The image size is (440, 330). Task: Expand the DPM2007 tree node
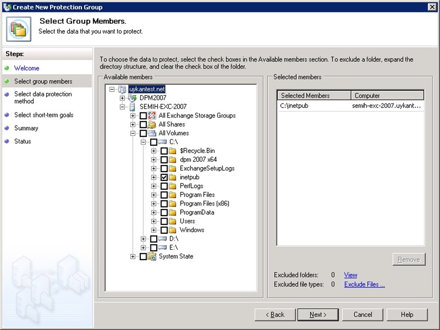[x=122, y=98]
